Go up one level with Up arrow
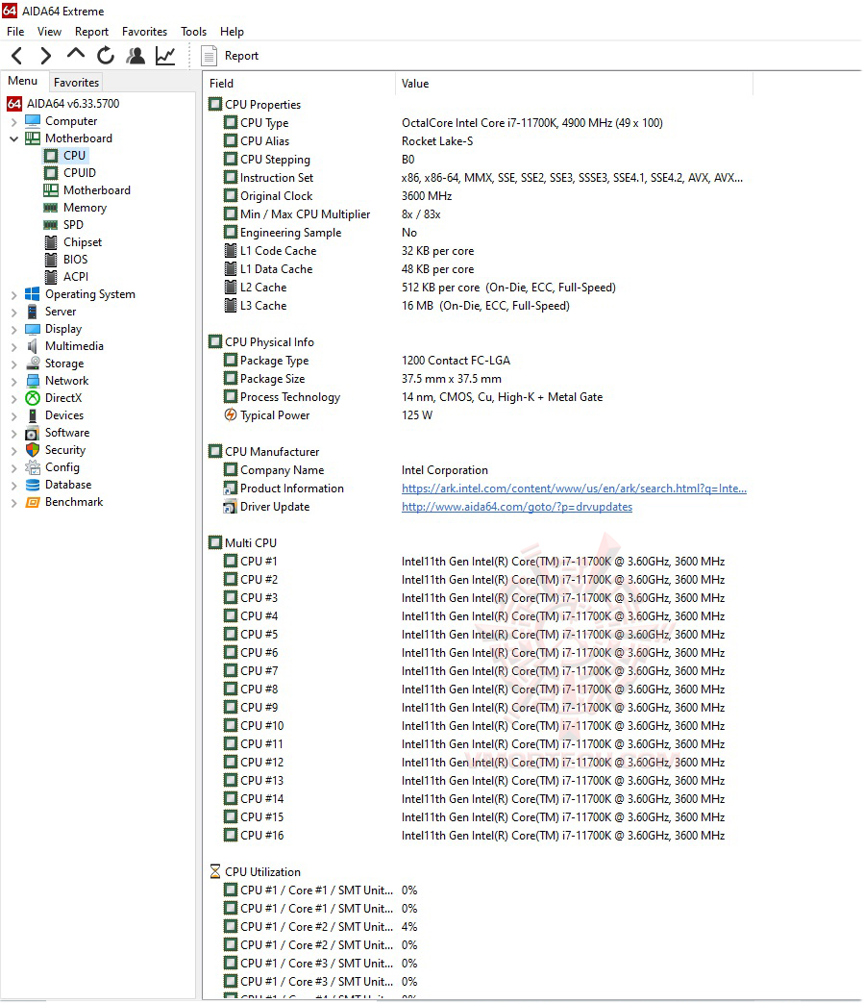Viewport: 864px width, 1003px height. (x=75, y=55)
